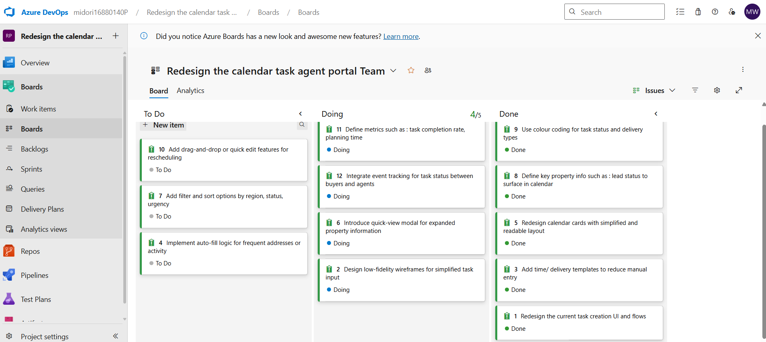The image size is (766, 342).
Task: Open the filter icon on the board toolbar
Action: click(x=695, y=90)
